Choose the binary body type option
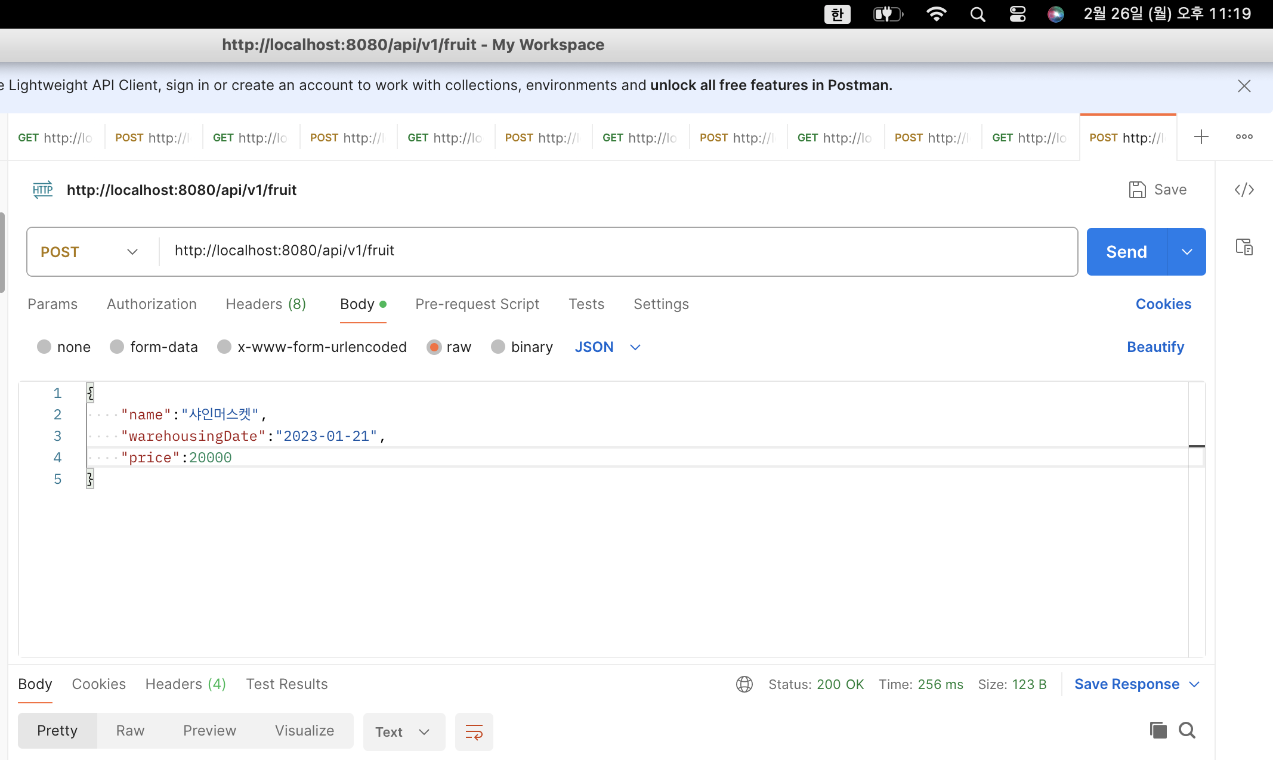 coord(498,347)
